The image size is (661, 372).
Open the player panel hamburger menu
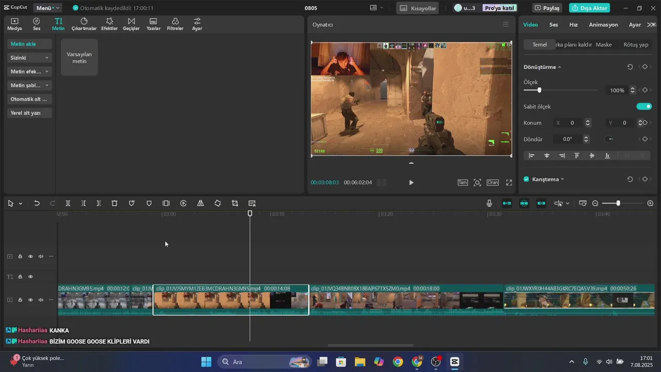coord(506,24)
